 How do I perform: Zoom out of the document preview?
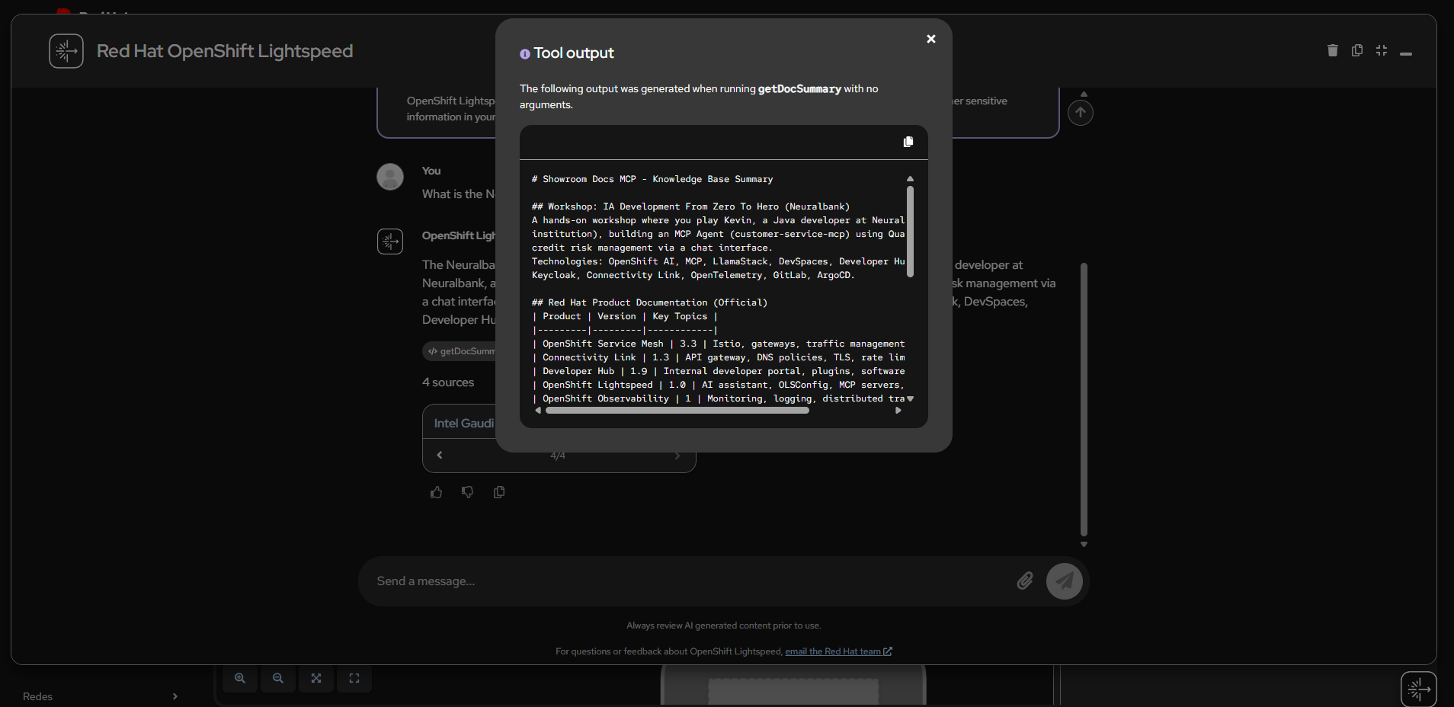pyautogui.click(x=277, y=678)
